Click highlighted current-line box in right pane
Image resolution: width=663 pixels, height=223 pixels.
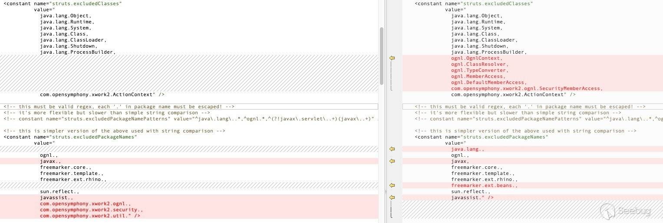pos(532,107)
